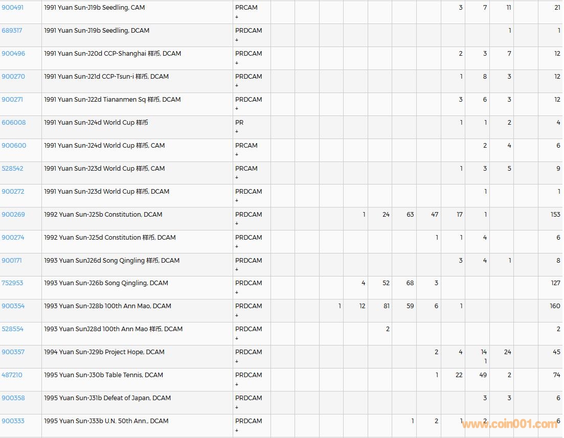Open ID 487210 Table Tennis link
This screenshot has height=438, width=564.
(x=12, y=375)
